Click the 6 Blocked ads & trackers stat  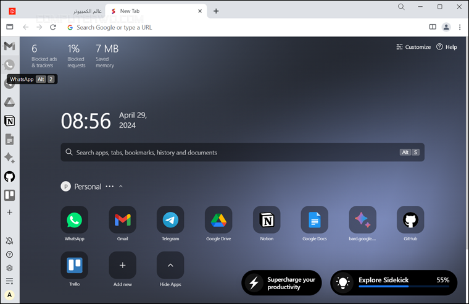coord(44,56)
